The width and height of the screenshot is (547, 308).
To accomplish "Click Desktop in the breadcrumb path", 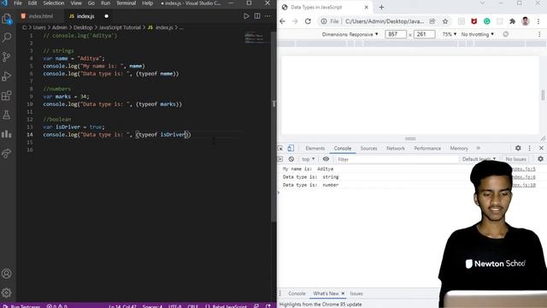I will click(x=83, y=27).
